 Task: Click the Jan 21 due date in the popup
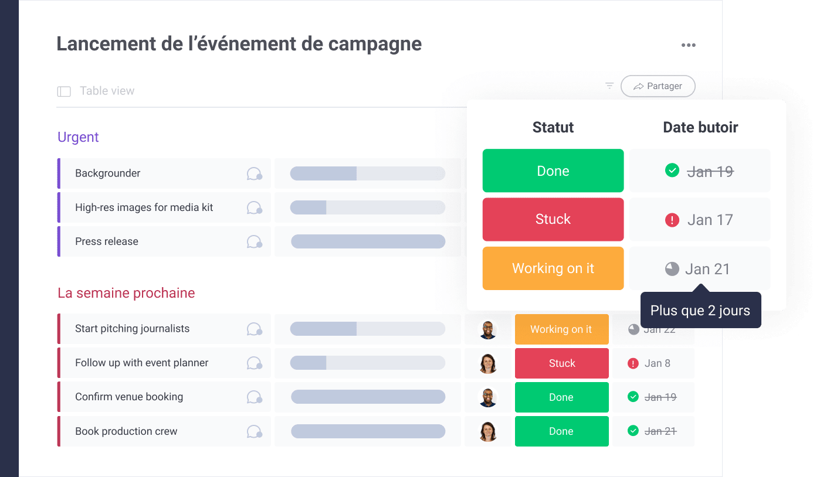(708, 269)
